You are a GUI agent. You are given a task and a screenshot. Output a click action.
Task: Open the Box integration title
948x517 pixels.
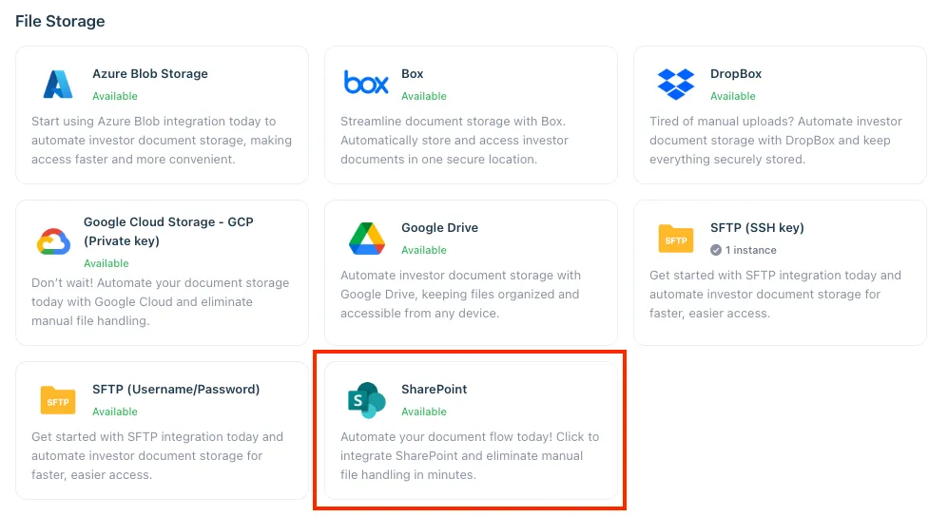413,74
